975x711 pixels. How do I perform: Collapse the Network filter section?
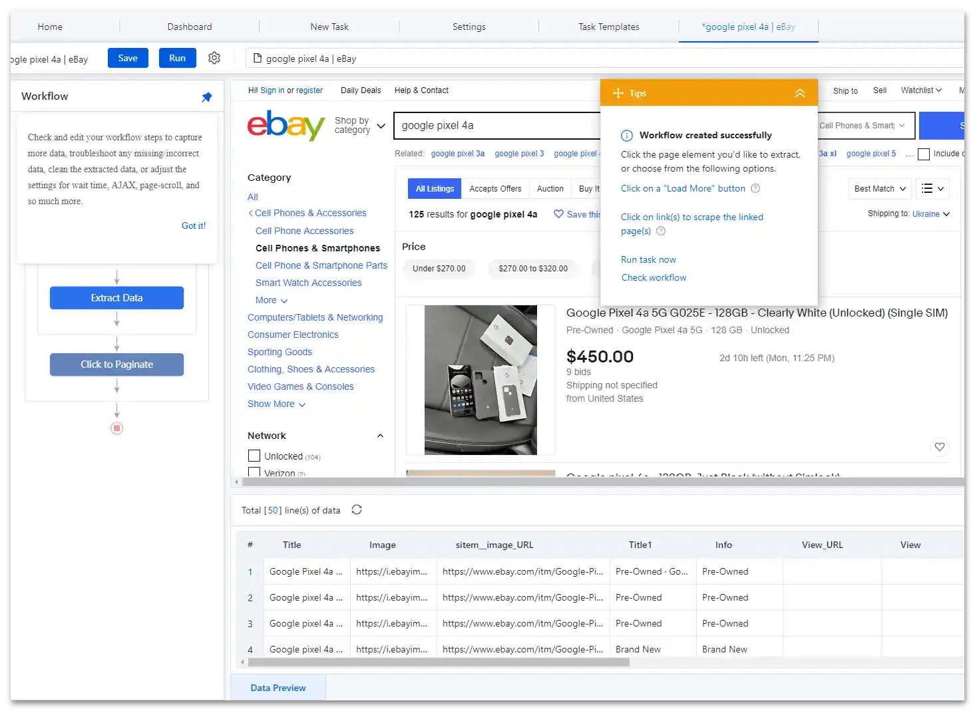click(x=381, y=436)
